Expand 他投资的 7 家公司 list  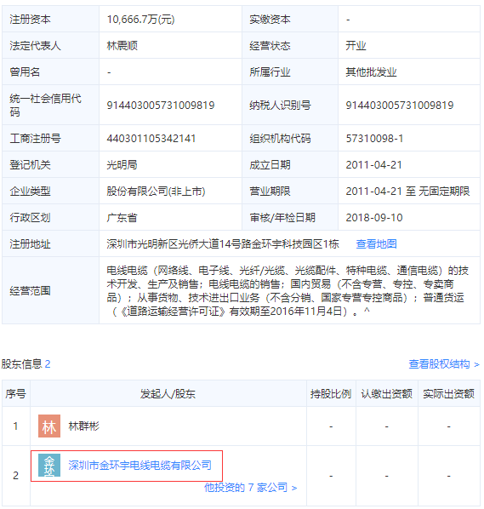[250, 487]
